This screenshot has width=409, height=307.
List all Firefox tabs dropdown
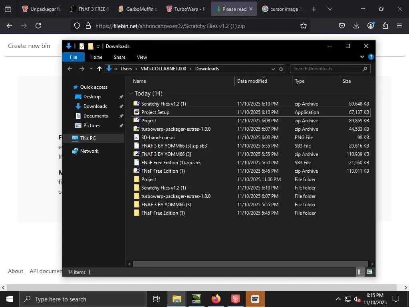(x=330, y=9)
